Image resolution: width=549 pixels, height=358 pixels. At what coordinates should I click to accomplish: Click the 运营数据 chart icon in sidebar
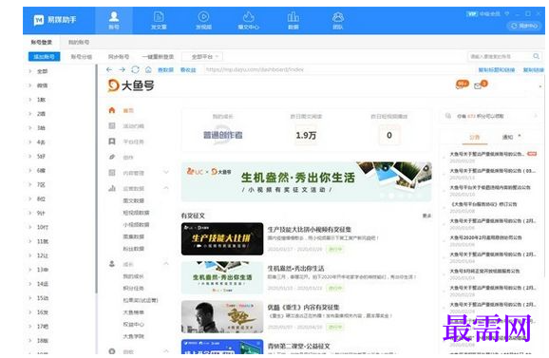coord(112,188)
